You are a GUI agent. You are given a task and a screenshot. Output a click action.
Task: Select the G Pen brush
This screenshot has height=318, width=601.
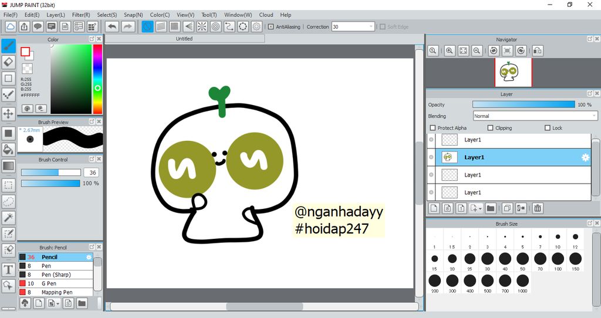point(56,283)
